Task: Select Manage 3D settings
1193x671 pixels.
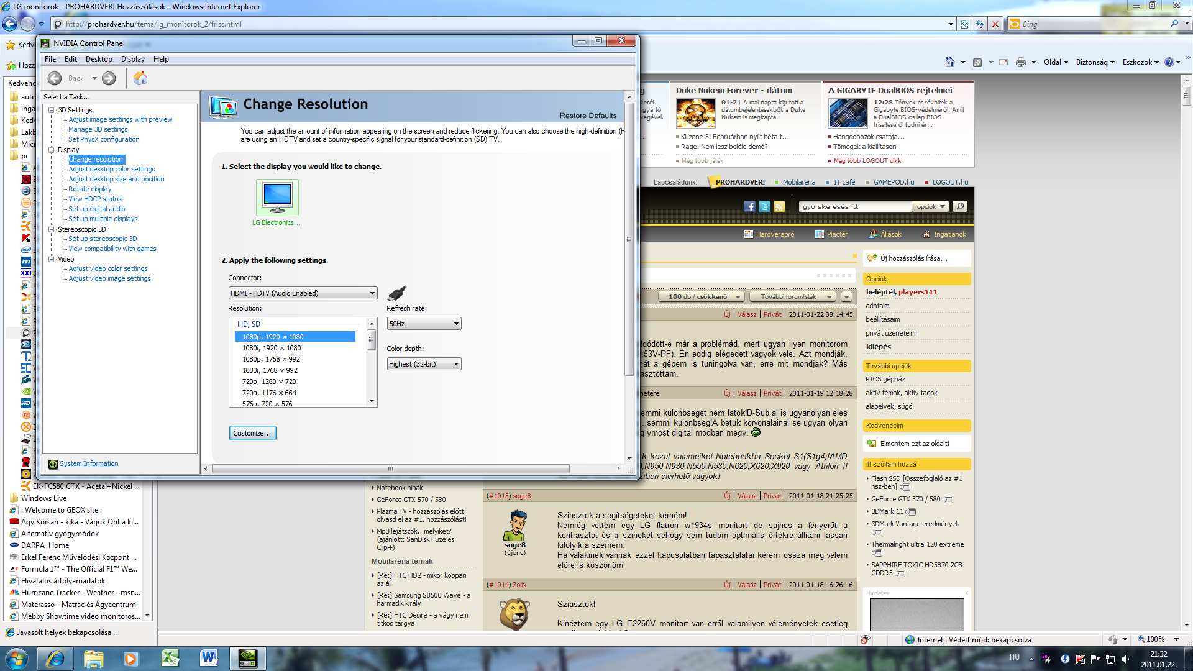Action: 98,129
